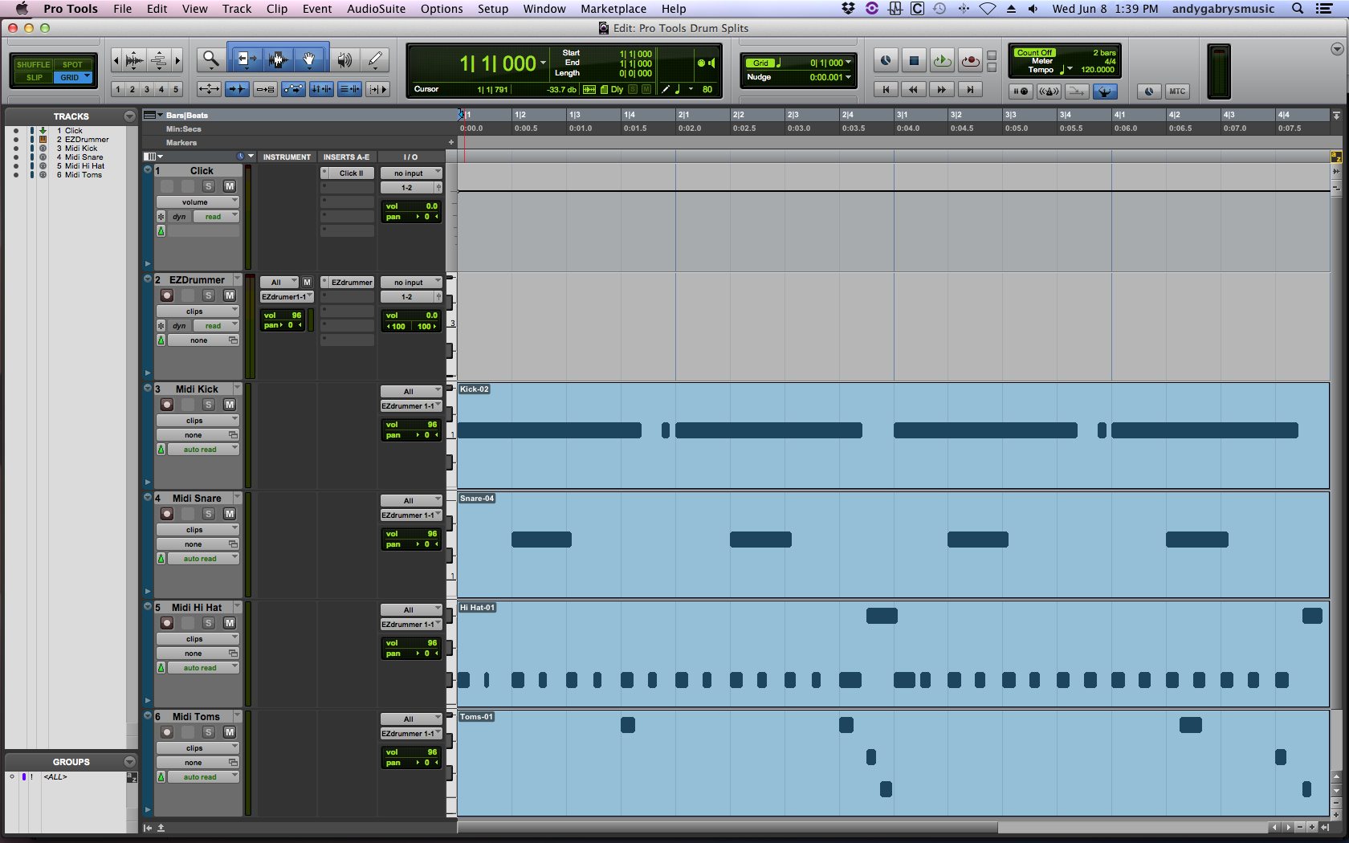Screen dimensions: 1349x843
Task: Click the Rewind transport button
Action: (x=914, y=90)
